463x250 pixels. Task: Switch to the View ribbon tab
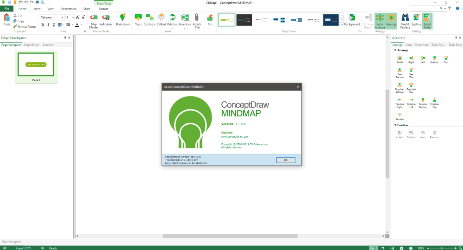50,9
